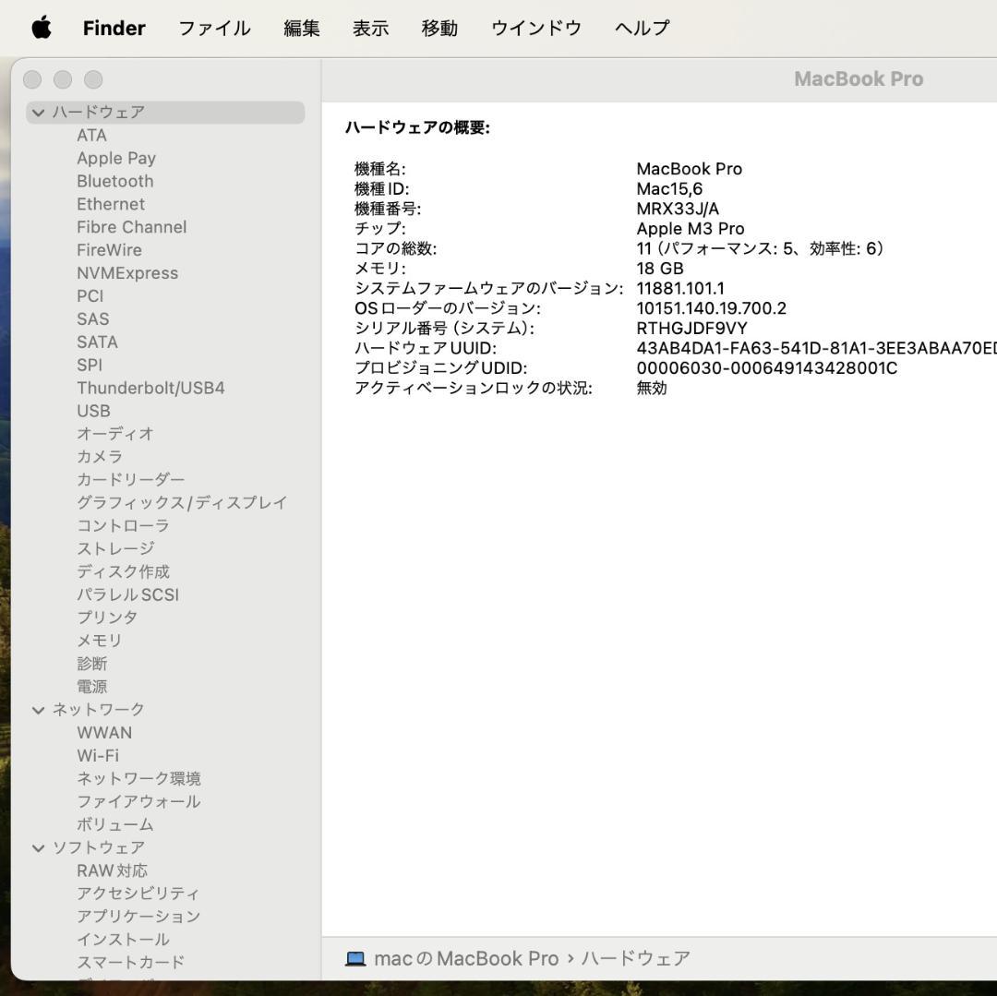Click the laptop icon in the path bar

[x=354, y=958]
